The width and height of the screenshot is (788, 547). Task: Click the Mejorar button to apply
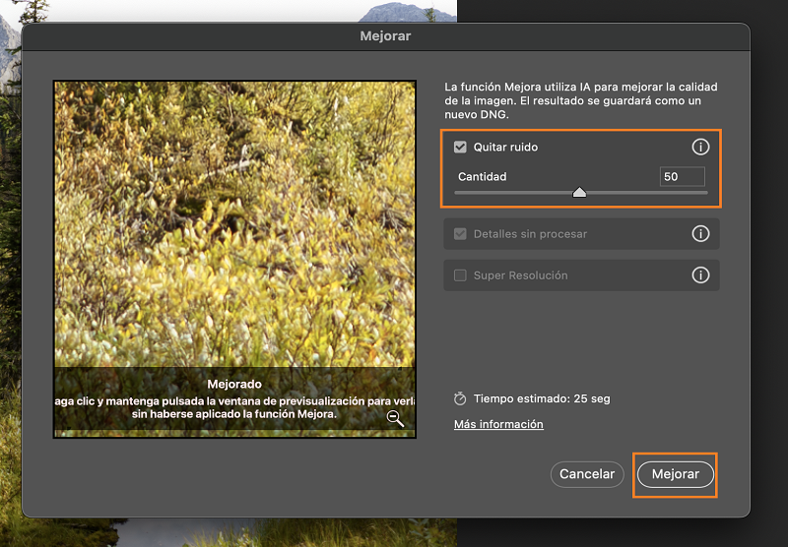675,474
